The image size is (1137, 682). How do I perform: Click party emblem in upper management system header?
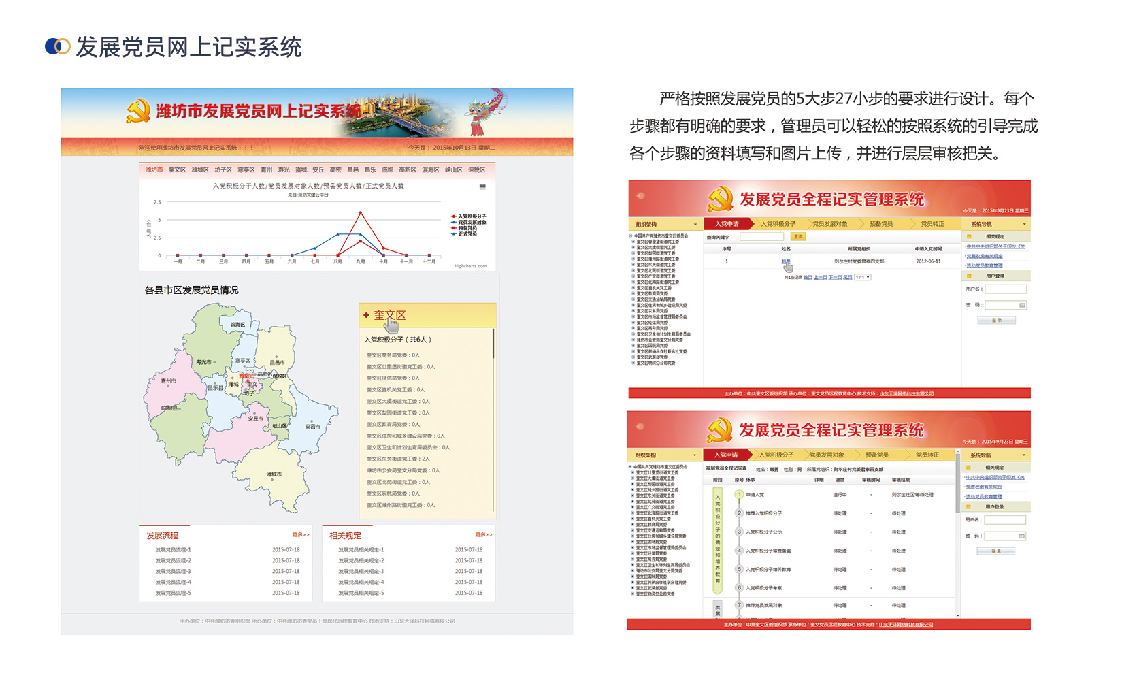pyautogui.click(x=720, y=199)
